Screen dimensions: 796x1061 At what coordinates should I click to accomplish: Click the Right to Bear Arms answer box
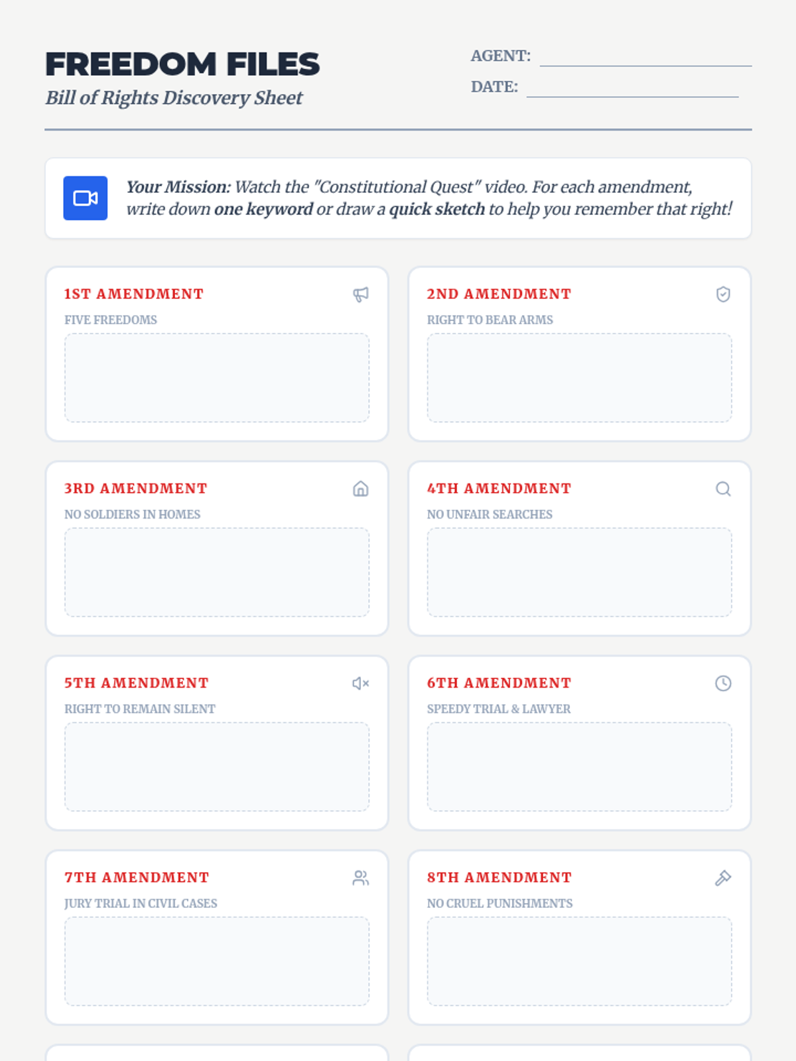(580, 378)
